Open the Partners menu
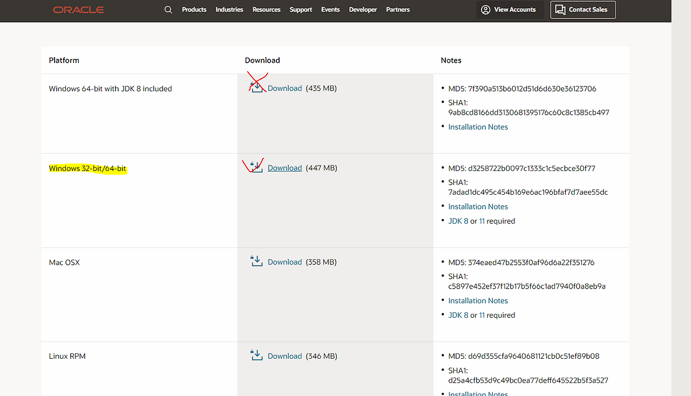Viewport: 691px width, 396px height. click(398, 10)
